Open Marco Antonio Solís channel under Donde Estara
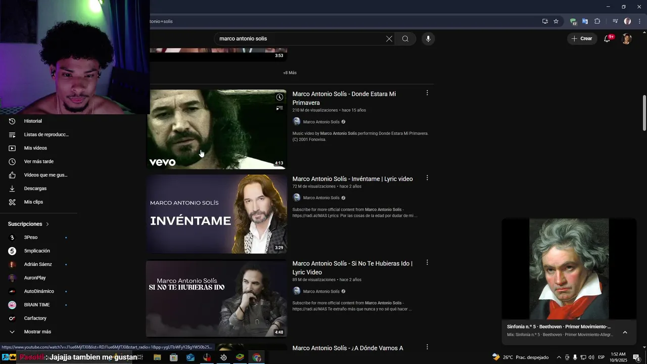 (321, 122)
